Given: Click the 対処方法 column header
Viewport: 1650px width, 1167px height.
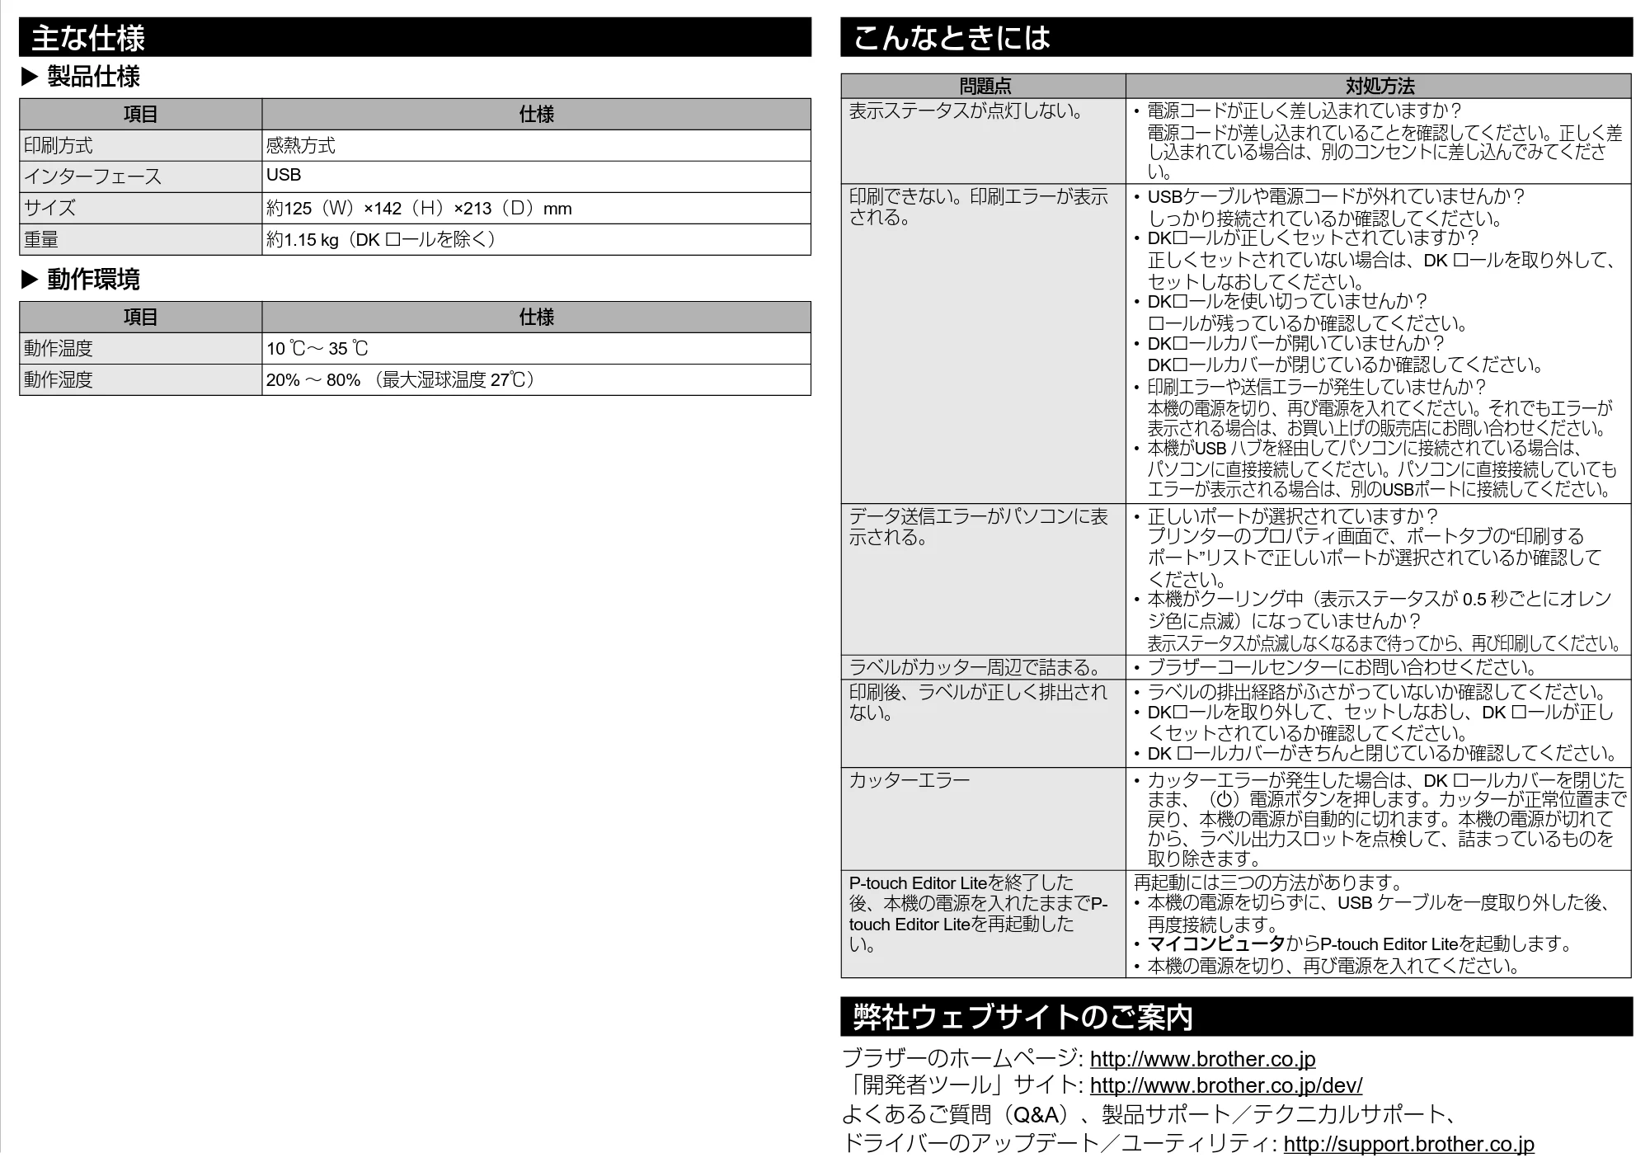Looking at the screenshot, I should (x=1379, y=86).
